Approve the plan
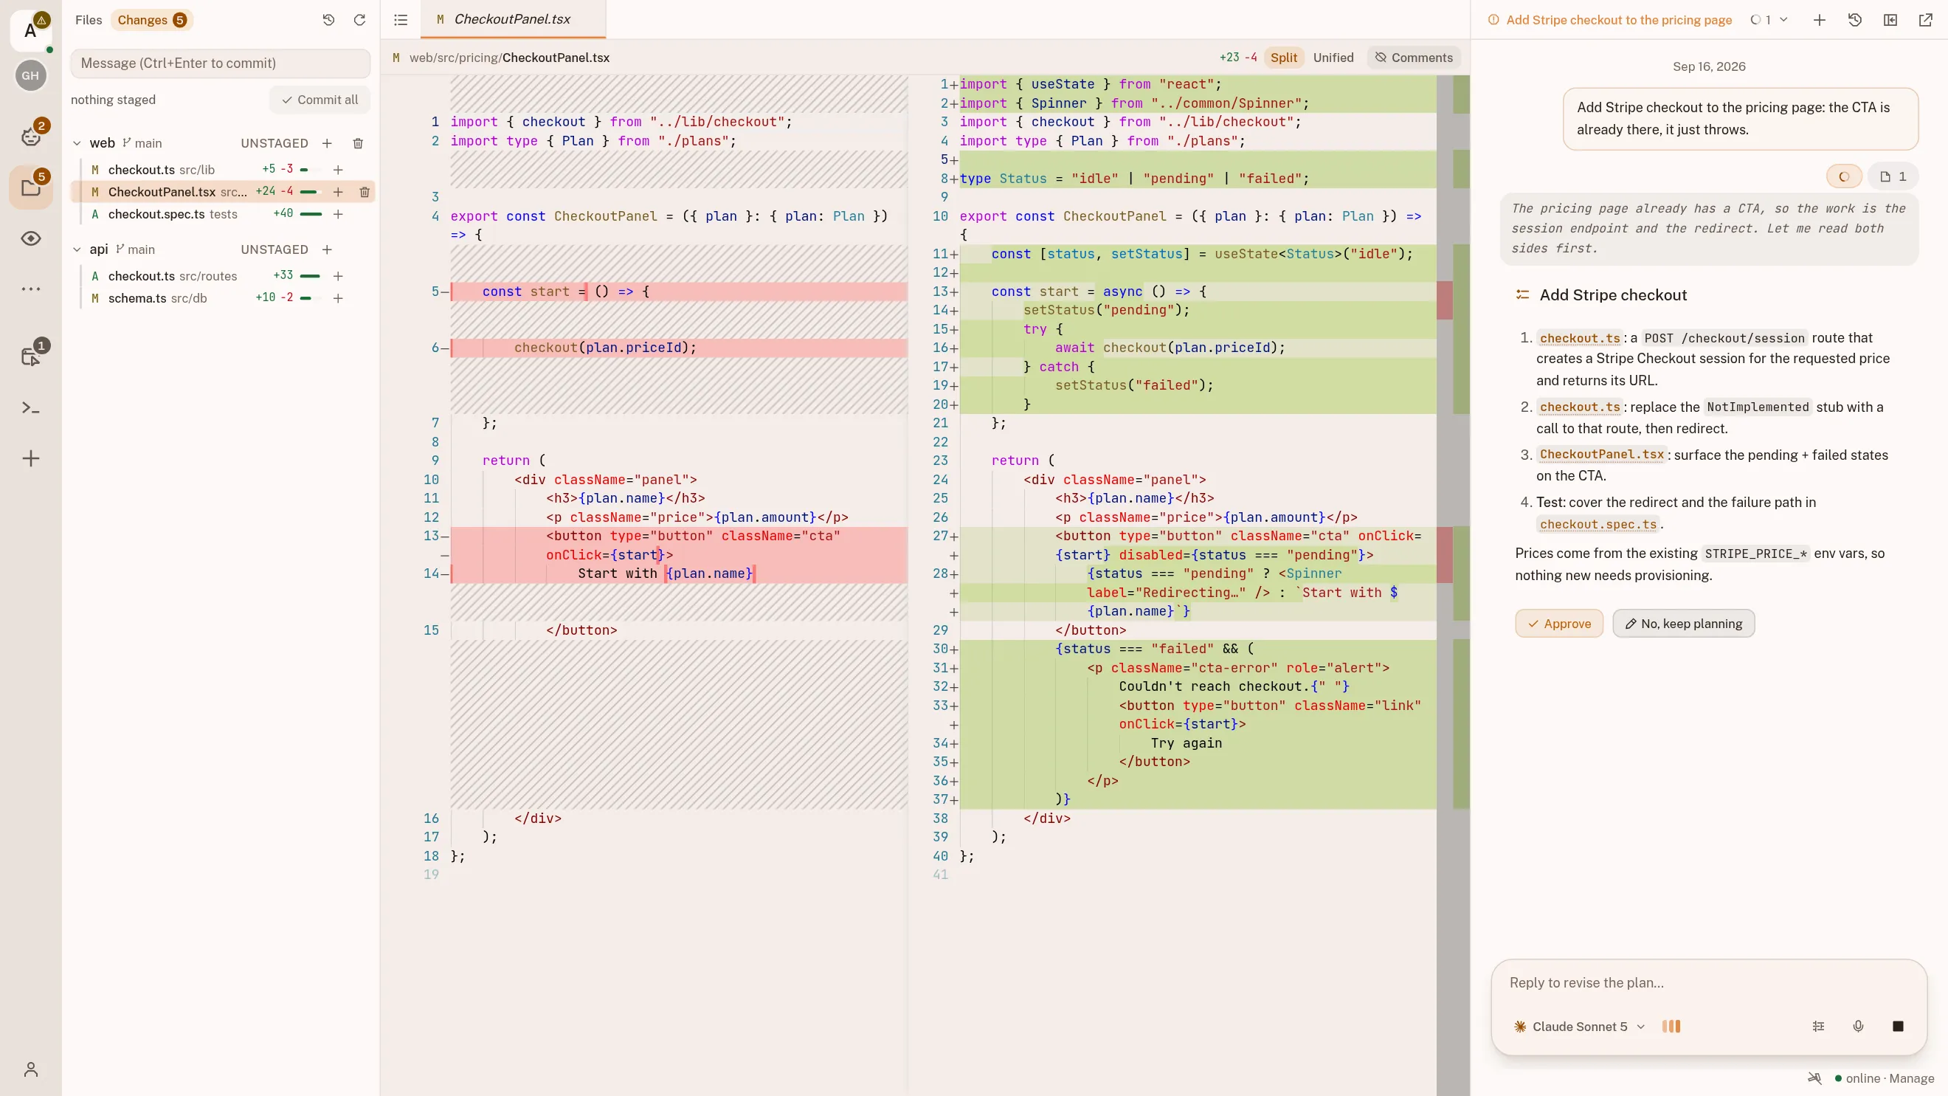The height and width of the screenshot is (1096, 1948). coord(1559,624)
